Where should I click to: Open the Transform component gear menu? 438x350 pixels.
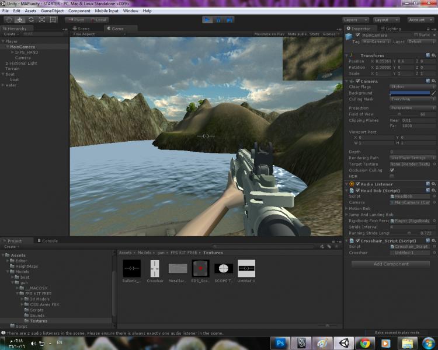click(x=433, y=55)
